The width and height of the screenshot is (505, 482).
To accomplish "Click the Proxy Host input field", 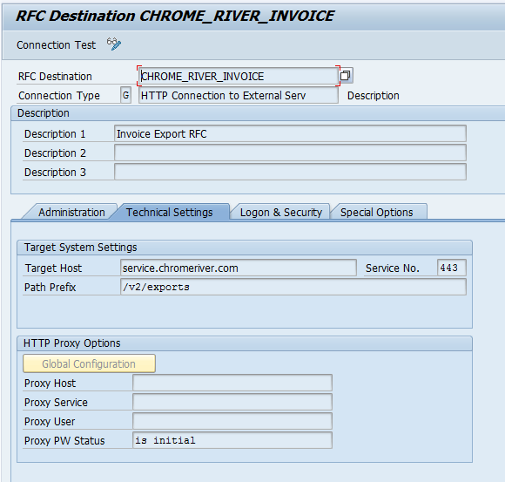I will click(232, 383).
